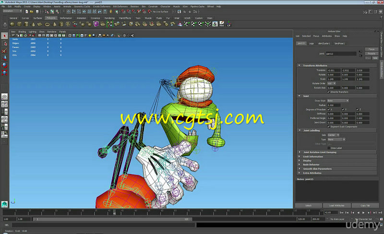
Task: Expand the Limit Information section
Action: 299,156
